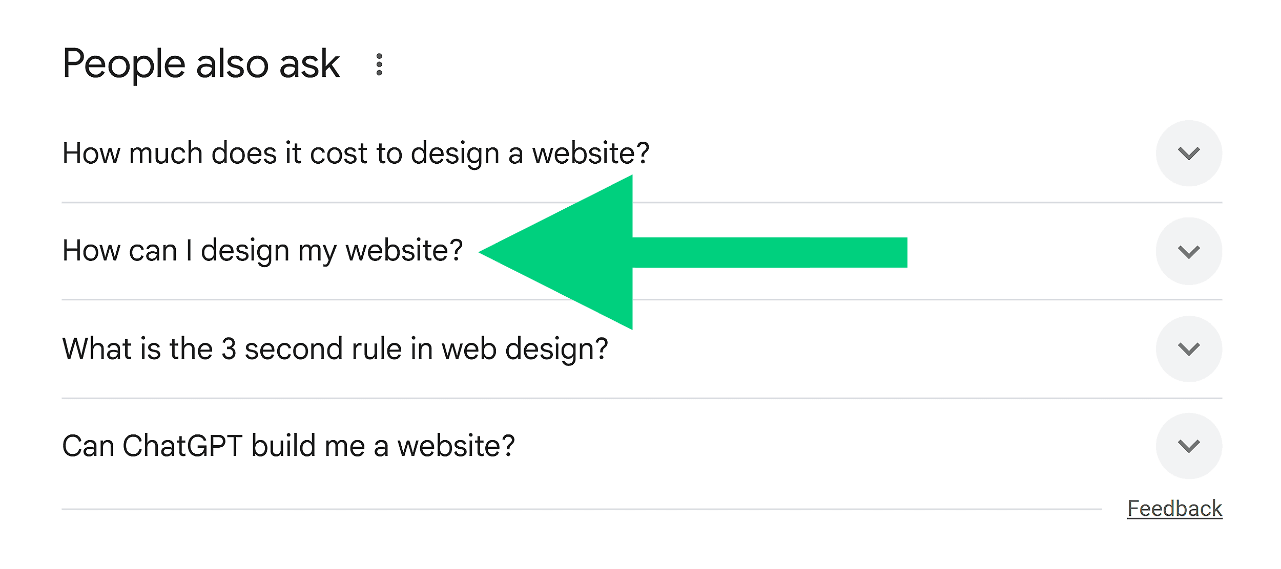Screen dimensions: 1281x569
Task: Open the three-dot menu beside People also ask
Action: coord(379,64)
